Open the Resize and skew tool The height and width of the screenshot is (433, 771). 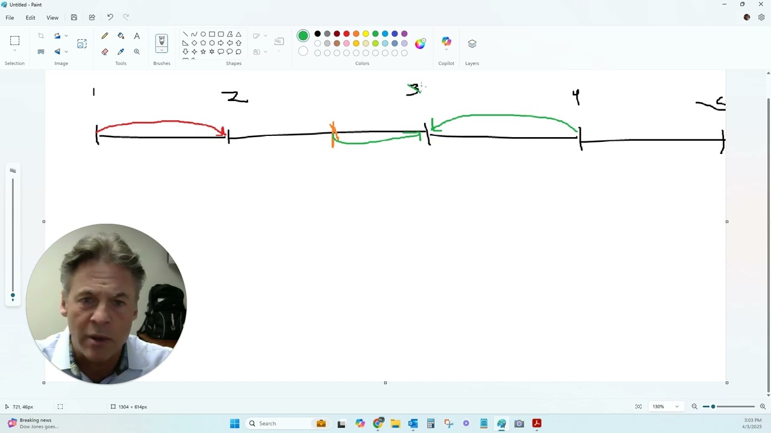point(82,44)
